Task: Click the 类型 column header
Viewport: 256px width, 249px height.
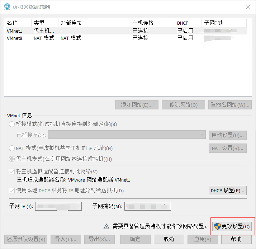Action: coord(45,23)
